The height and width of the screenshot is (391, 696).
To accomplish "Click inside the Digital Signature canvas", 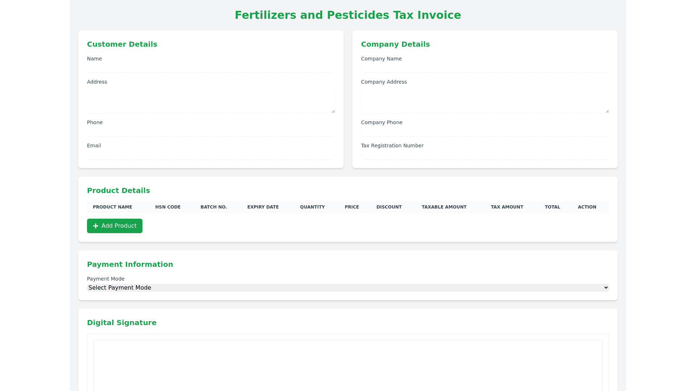I will click(348, 366).
